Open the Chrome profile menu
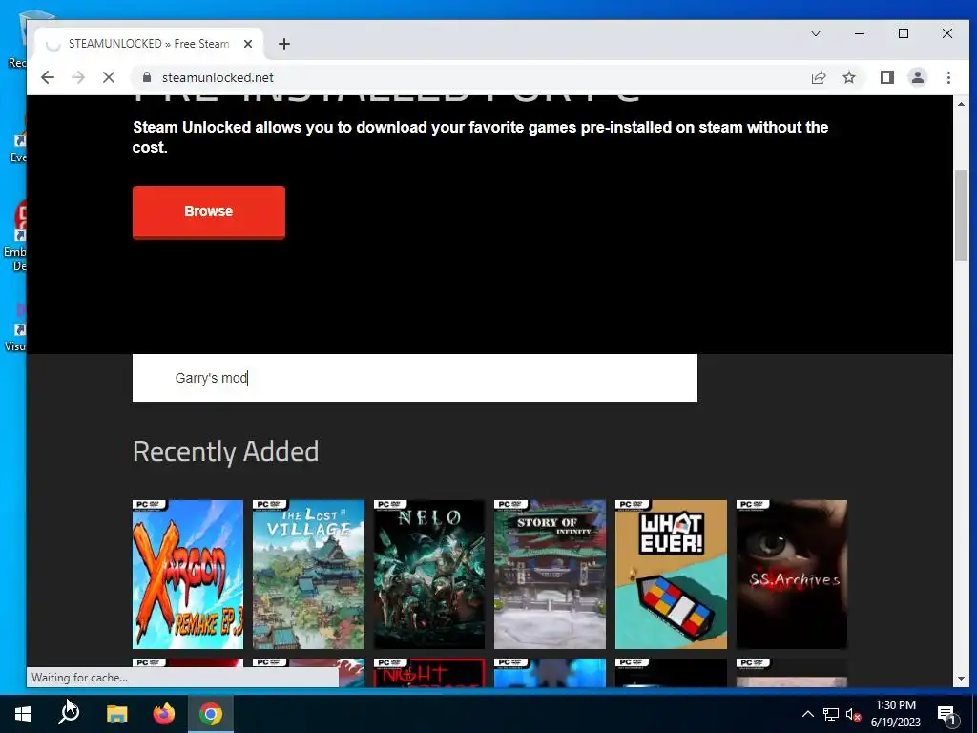This screenshot has width=977, height=733. tap(917, 77)
